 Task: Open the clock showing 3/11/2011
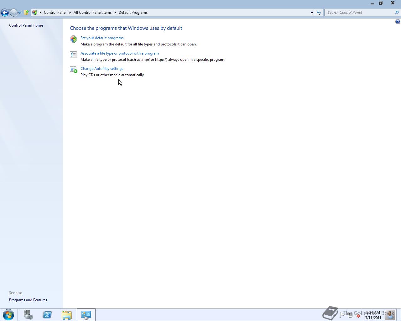pyautogui.click(x=373, y=315)
